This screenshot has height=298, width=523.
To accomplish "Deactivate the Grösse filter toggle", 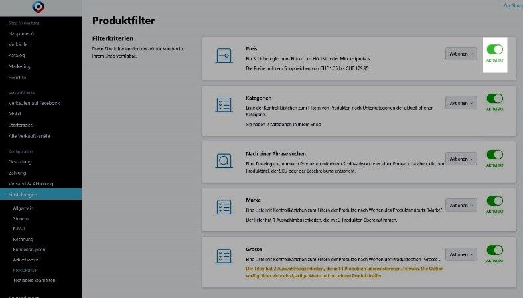I will point(495,250).
